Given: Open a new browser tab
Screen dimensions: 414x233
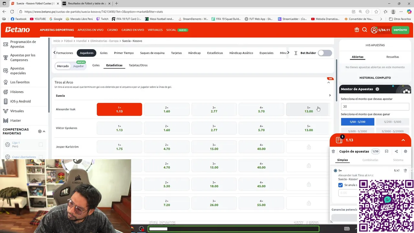Looking at the screenshot, I should click(x=116, y=4).
